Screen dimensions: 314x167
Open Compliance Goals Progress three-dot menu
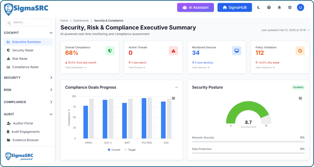(x=176, y=87)
